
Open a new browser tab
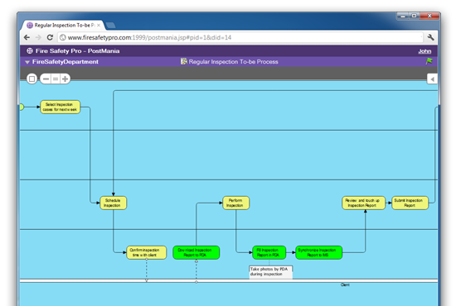click(x=110, y=26)
